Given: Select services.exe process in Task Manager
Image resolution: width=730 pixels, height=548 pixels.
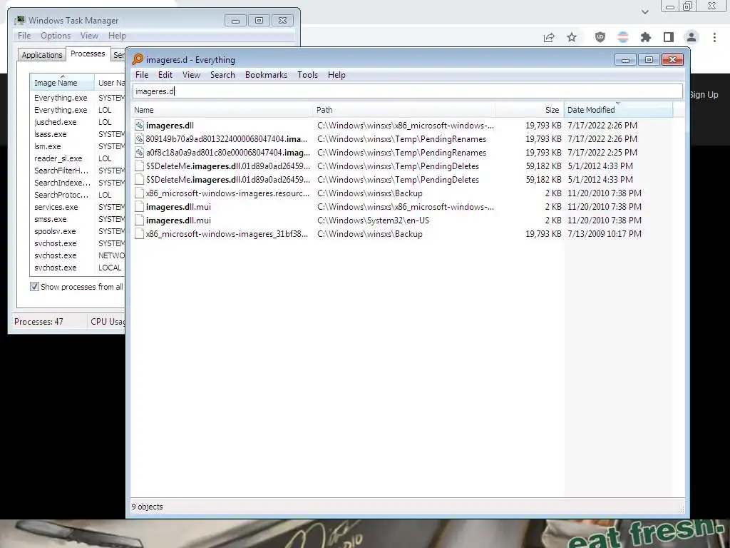Looking at the screenshot, I should pos(56,207).
